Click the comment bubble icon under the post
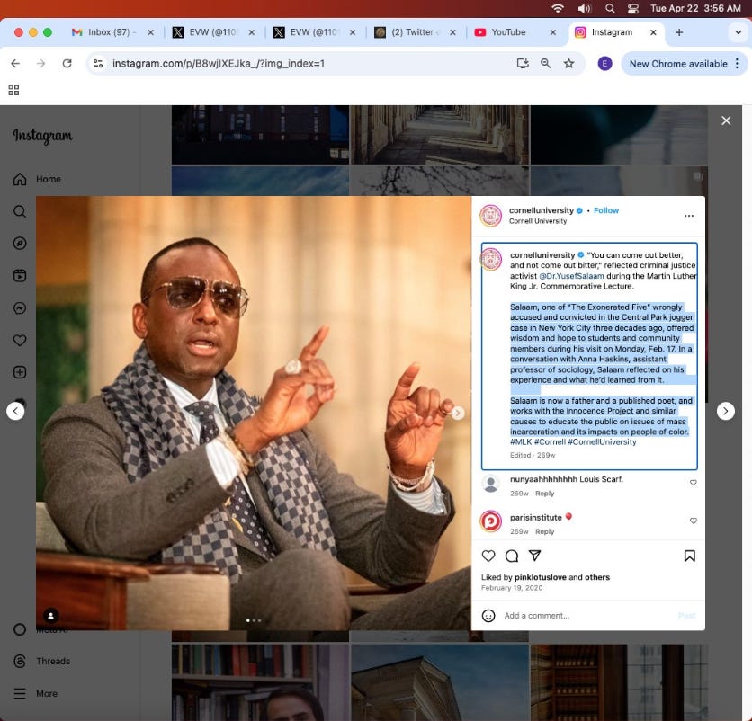This screenshot has height=721, width=752. click(x=512, y=556)
